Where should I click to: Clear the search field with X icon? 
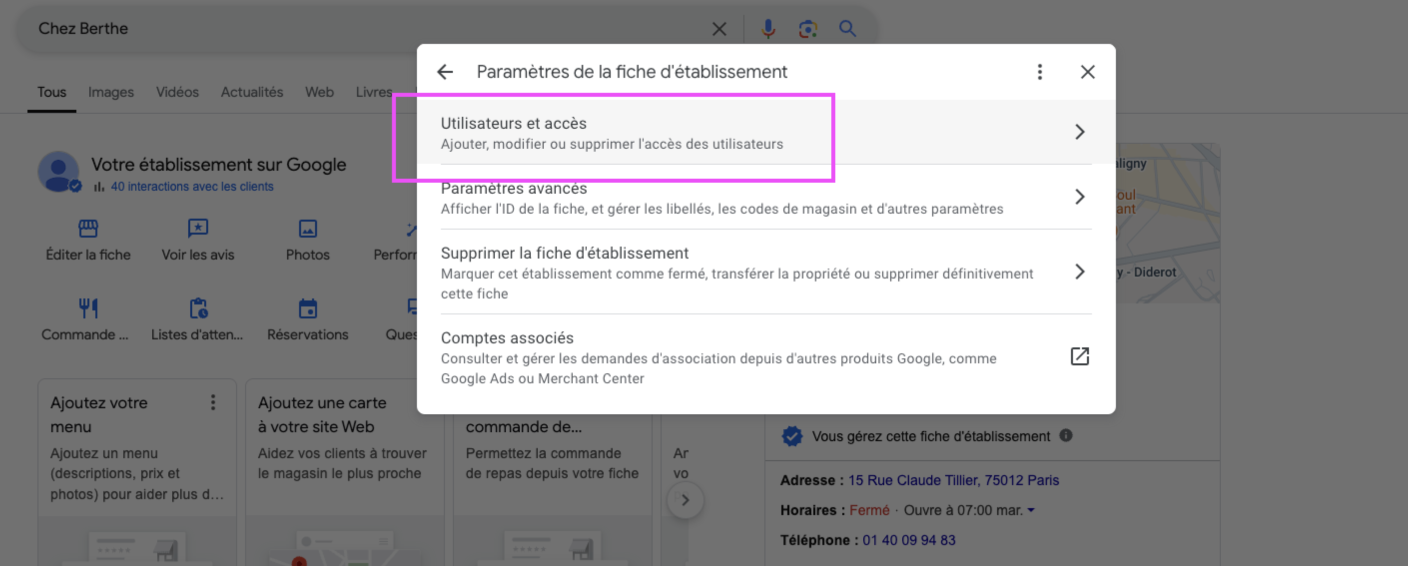tap(719, 28)
